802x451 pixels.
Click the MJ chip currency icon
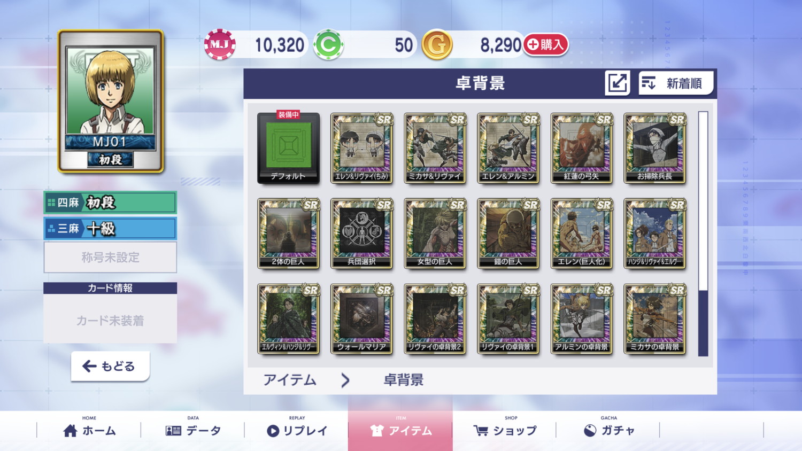tap(220, 44)
